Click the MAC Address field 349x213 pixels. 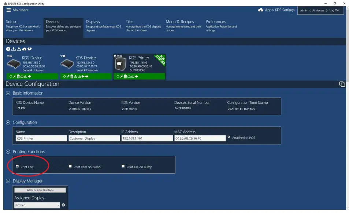[200, 138]
